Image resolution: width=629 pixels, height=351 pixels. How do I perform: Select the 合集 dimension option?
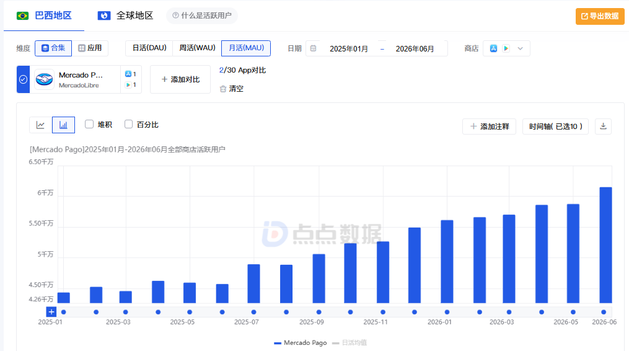point(53,48)
